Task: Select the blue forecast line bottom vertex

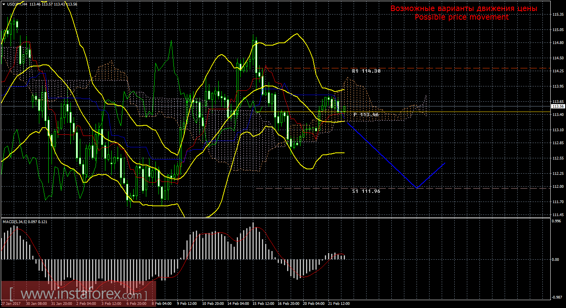Action: click(417, 188)
